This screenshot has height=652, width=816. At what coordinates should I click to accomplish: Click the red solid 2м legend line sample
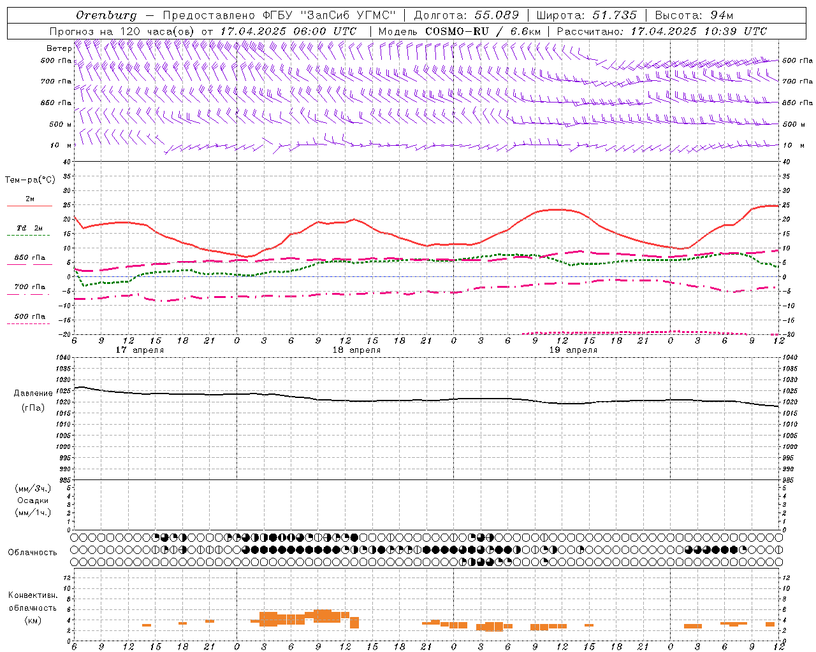(x=29, y=206)
